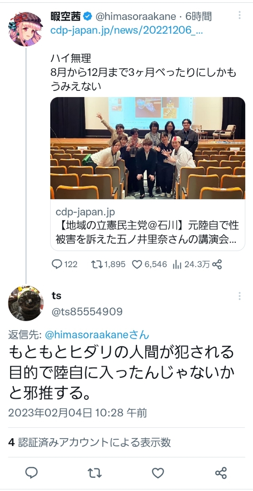The image size is (253, 491).
Task: Like the ts reply with bottom heart icon
Action: 158,473
